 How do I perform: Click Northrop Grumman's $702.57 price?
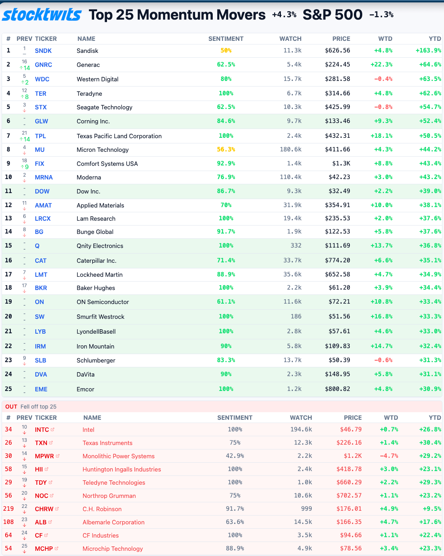(349, 496)
